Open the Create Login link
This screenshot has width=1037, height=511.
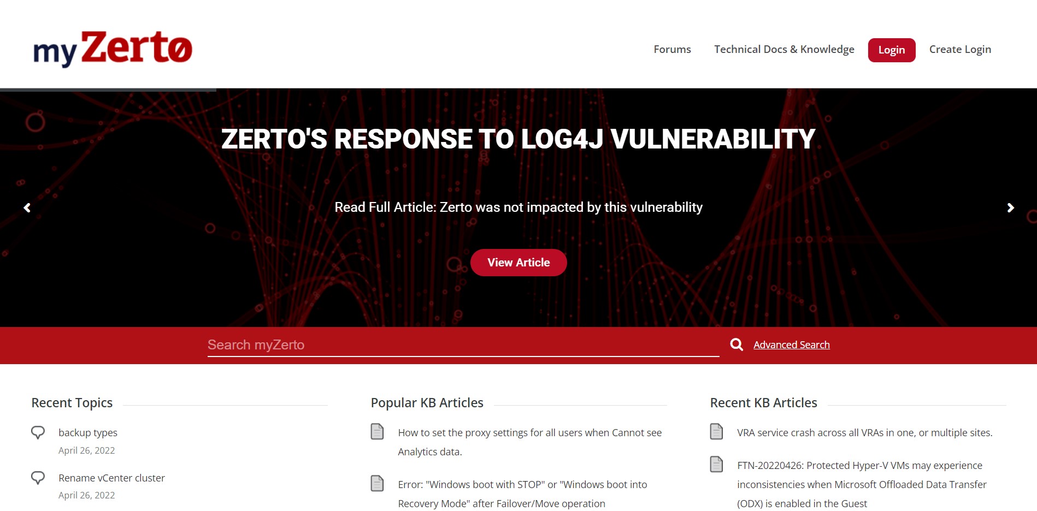tap(960, 50)
